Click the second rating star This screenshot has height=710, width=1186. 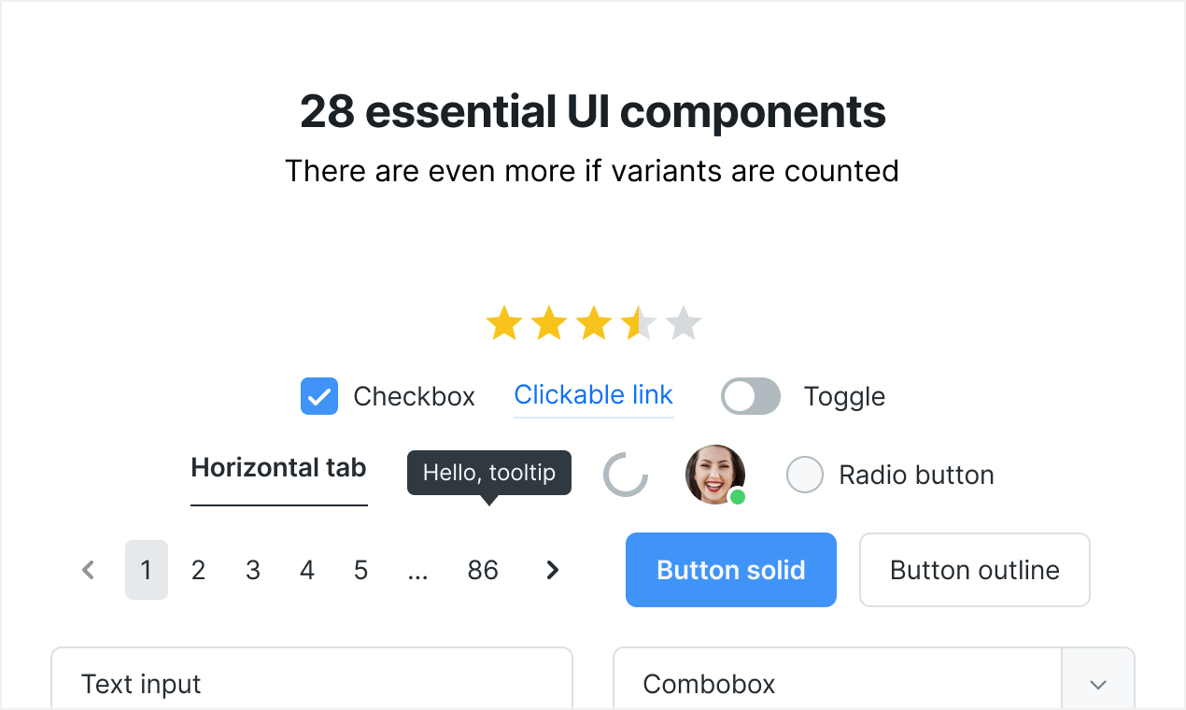tap(549, 324)
